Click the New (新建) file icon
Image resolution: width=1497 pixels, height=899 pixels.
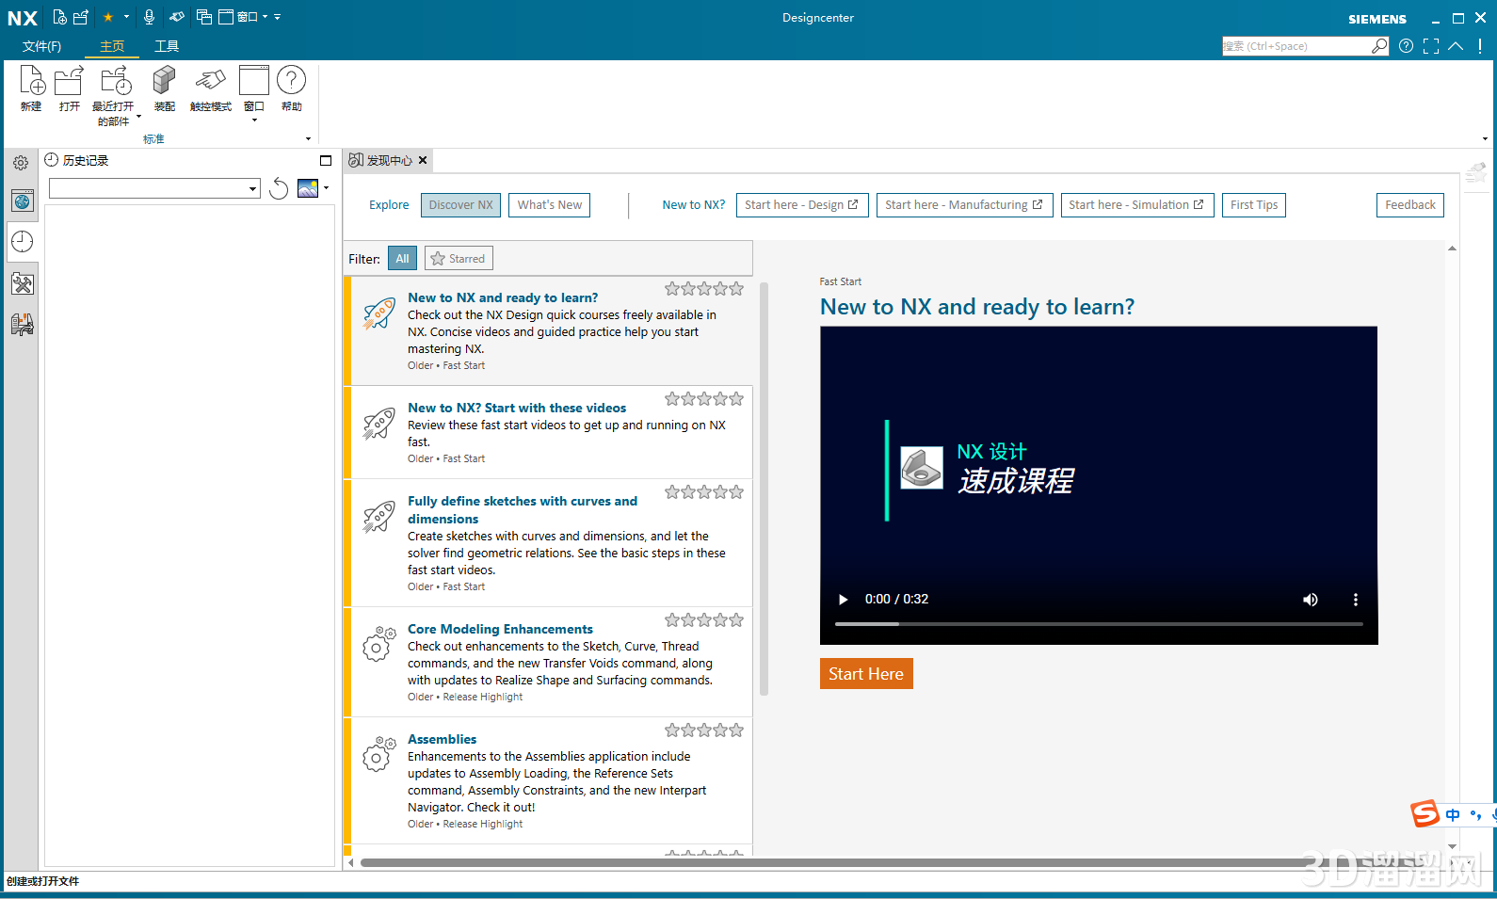tap(31, 82)
